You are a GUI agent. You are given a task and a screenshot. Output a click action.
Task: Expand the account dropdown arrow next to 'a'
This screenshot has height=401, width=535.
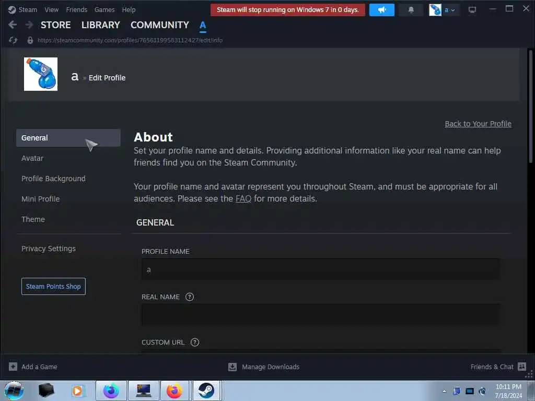[x=453, y=10]
